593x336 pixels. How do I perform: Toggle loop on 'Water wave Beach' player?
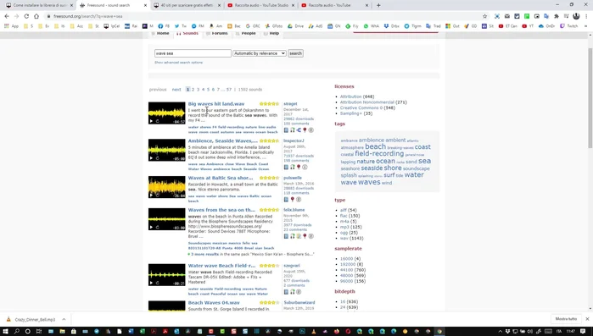[x=157, y=283]
